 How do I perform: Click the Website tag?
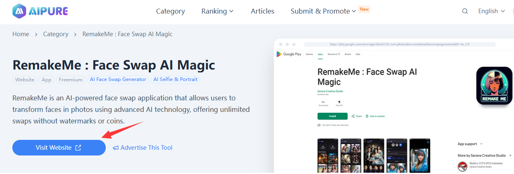[25, 79]
